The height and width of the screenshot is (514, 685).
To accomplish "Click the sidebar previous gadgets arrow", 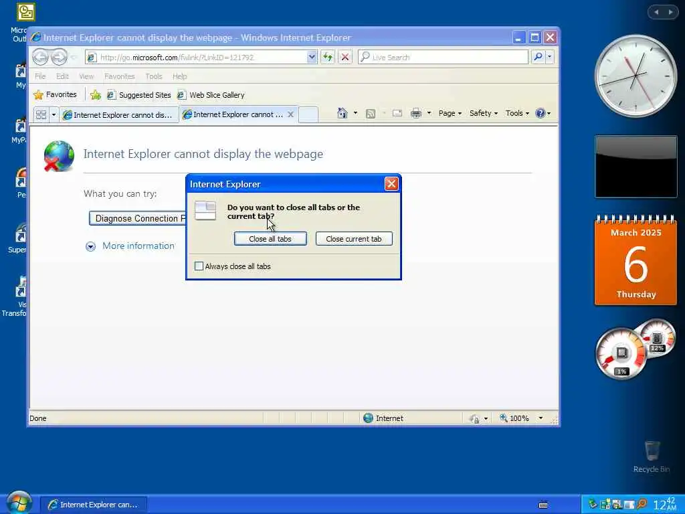I will [656, 12].
